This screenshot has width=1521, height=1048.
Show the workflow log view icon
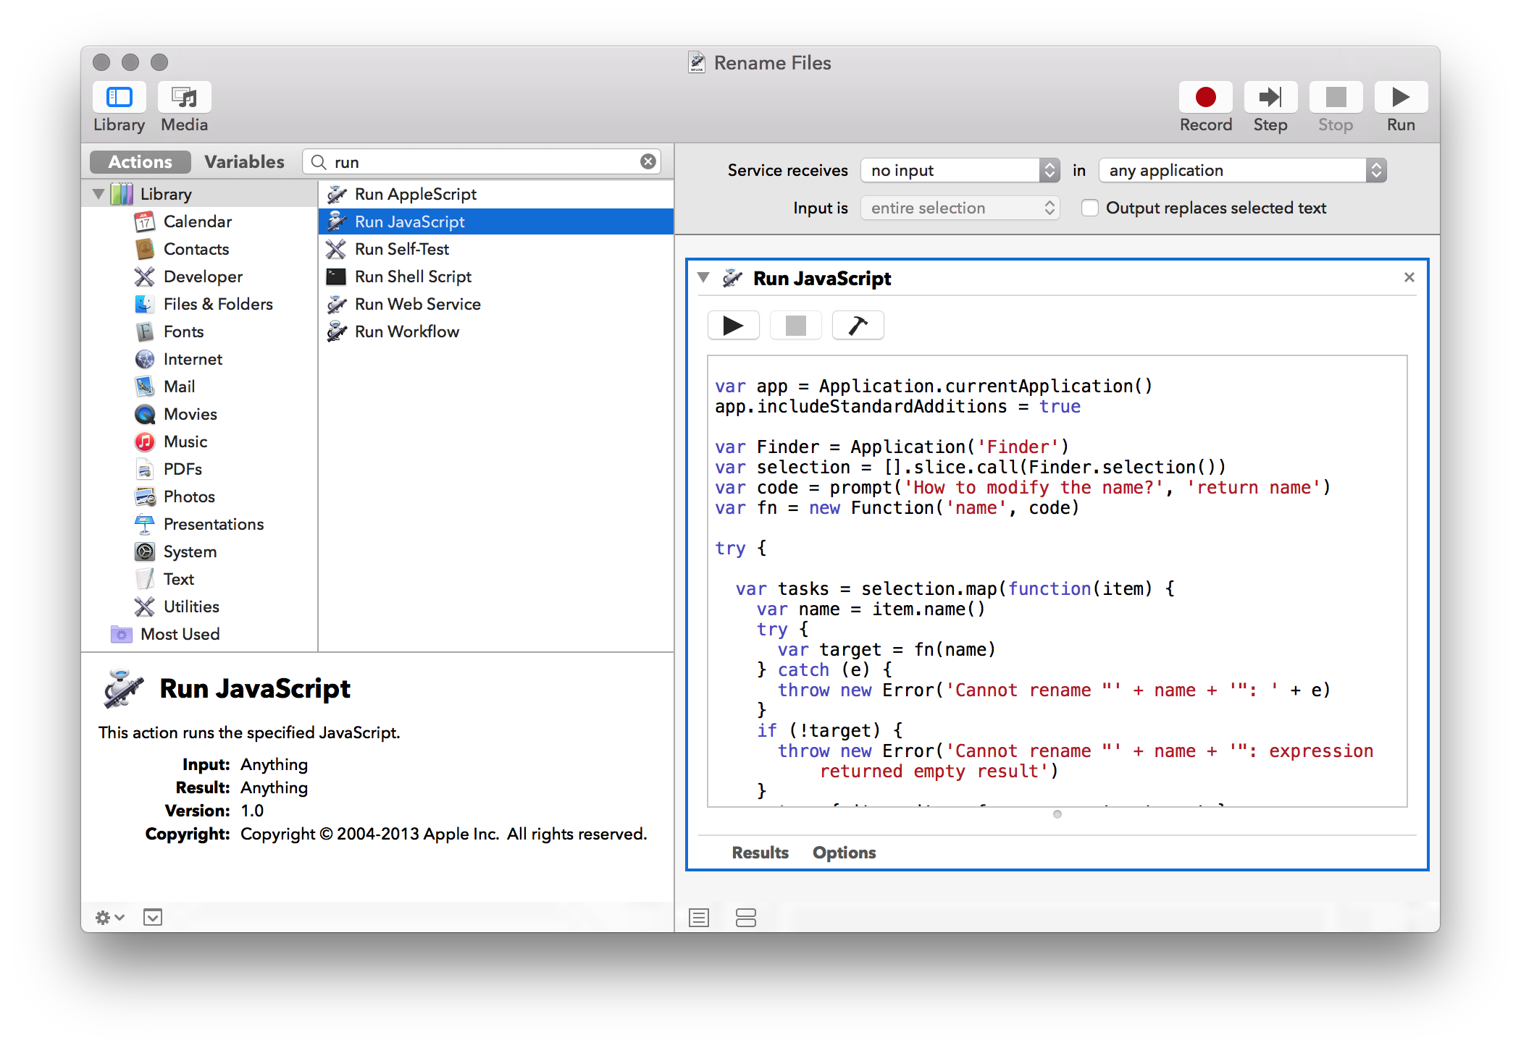click(x=699, y=918)
